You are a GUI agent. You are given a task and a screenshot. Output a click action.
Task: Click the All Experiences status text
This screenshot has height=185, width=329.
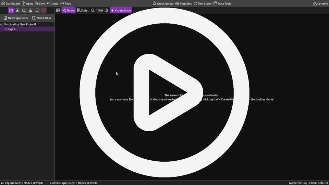coord(22,183)
